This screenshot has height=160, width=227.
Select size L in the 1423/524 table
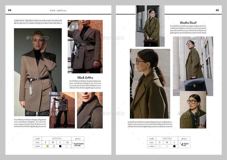(x=175, y=142)
